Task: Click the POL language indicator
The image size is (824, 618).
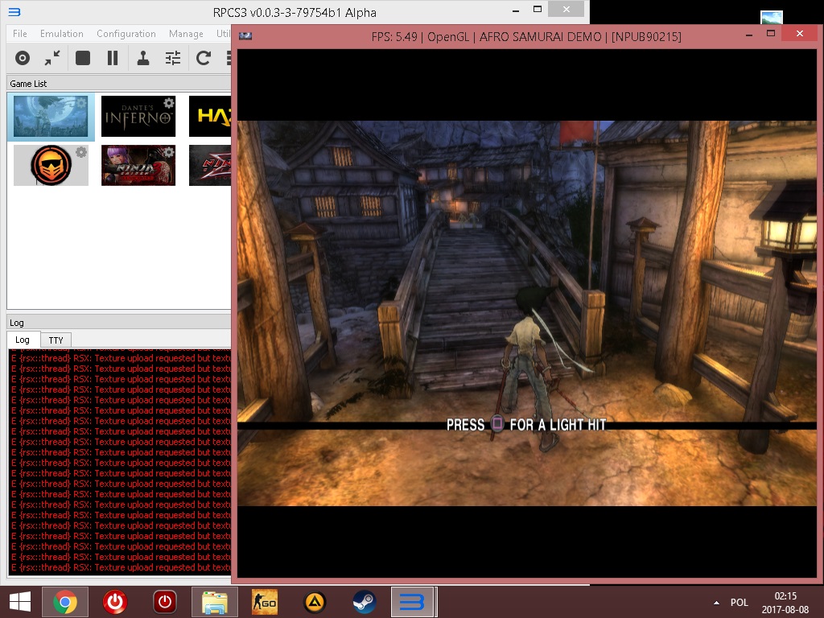Action: tap(740, 602)
